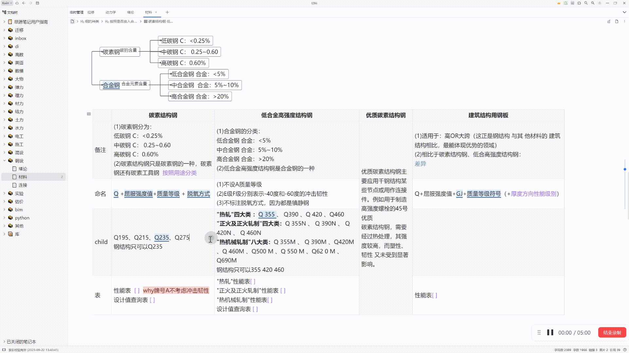Toggle light and dark theme with sun icon
The width and height of the screenshot is (629, 353).
click(600, 3)
